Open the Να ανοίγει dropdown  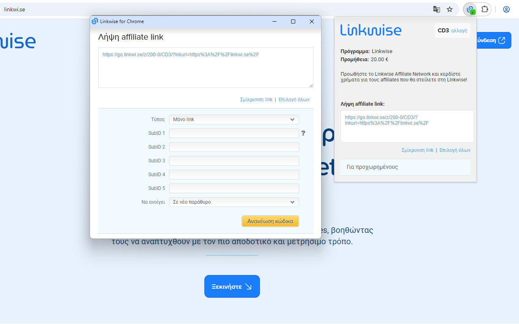234,202
